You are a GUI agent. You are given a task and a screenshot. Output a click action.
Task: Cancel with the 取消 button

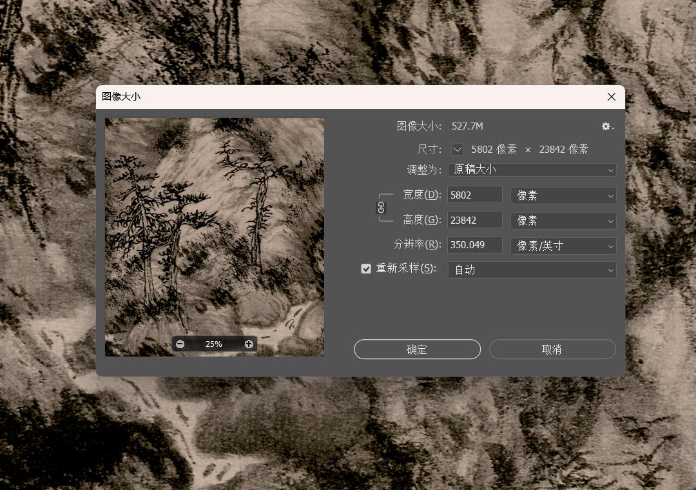552,349
